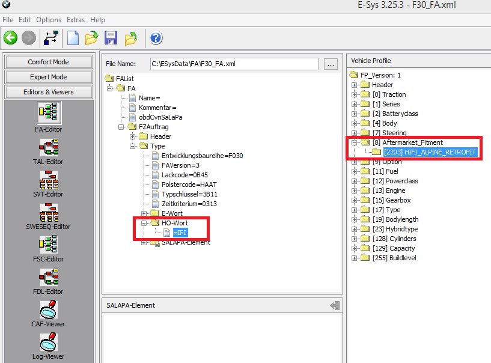Click the HO-Wort folder icon
The image size is (491, 363).
[155, 223]
